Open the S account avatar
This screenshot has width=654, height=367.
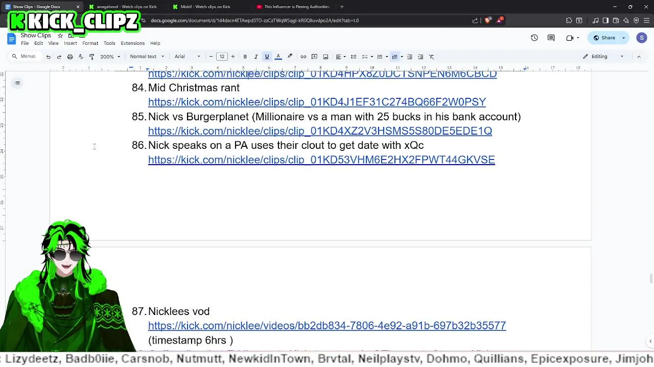642,38
